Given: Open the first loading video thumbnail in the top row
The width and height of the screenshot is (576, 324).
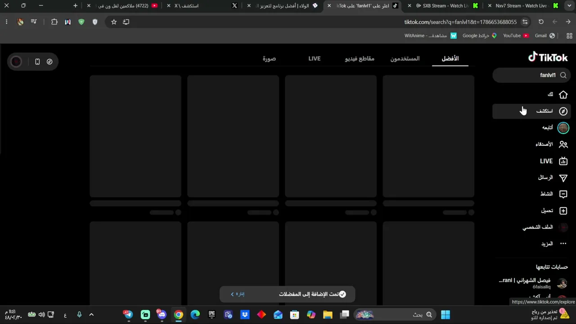Looking at the screenshot, I should point(428,136).
